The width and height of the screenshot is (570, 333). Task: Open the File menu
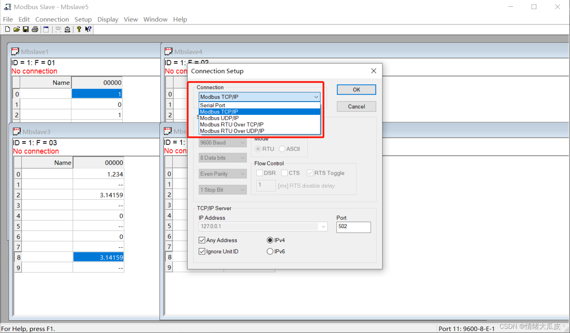(8, 19)
